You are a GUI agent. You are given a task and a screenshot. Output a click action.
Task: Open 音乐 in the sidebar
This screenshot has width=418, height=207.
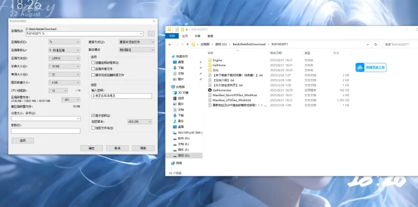coord(178,121)
